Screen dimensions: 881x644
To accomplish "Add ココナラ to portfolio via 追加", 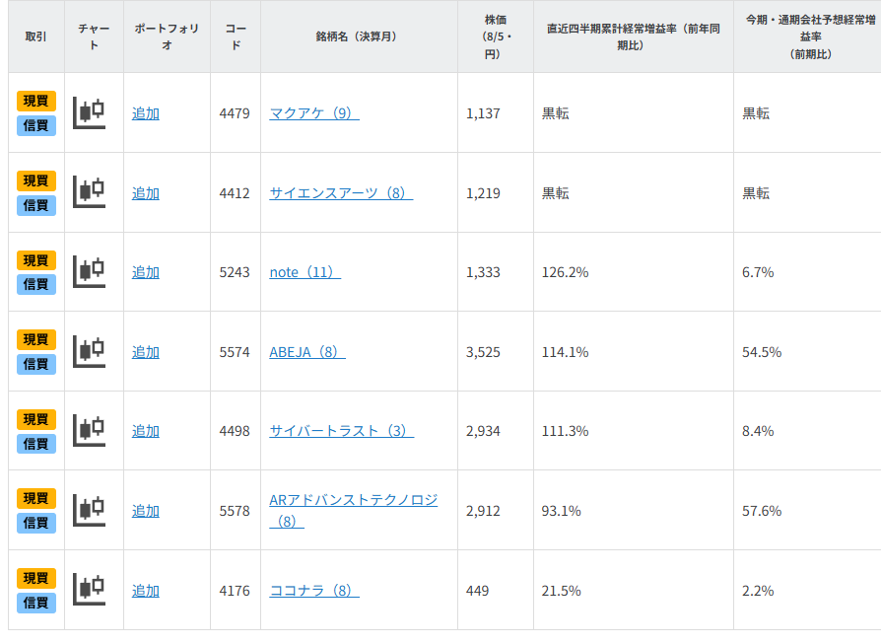I will point(146,591).
